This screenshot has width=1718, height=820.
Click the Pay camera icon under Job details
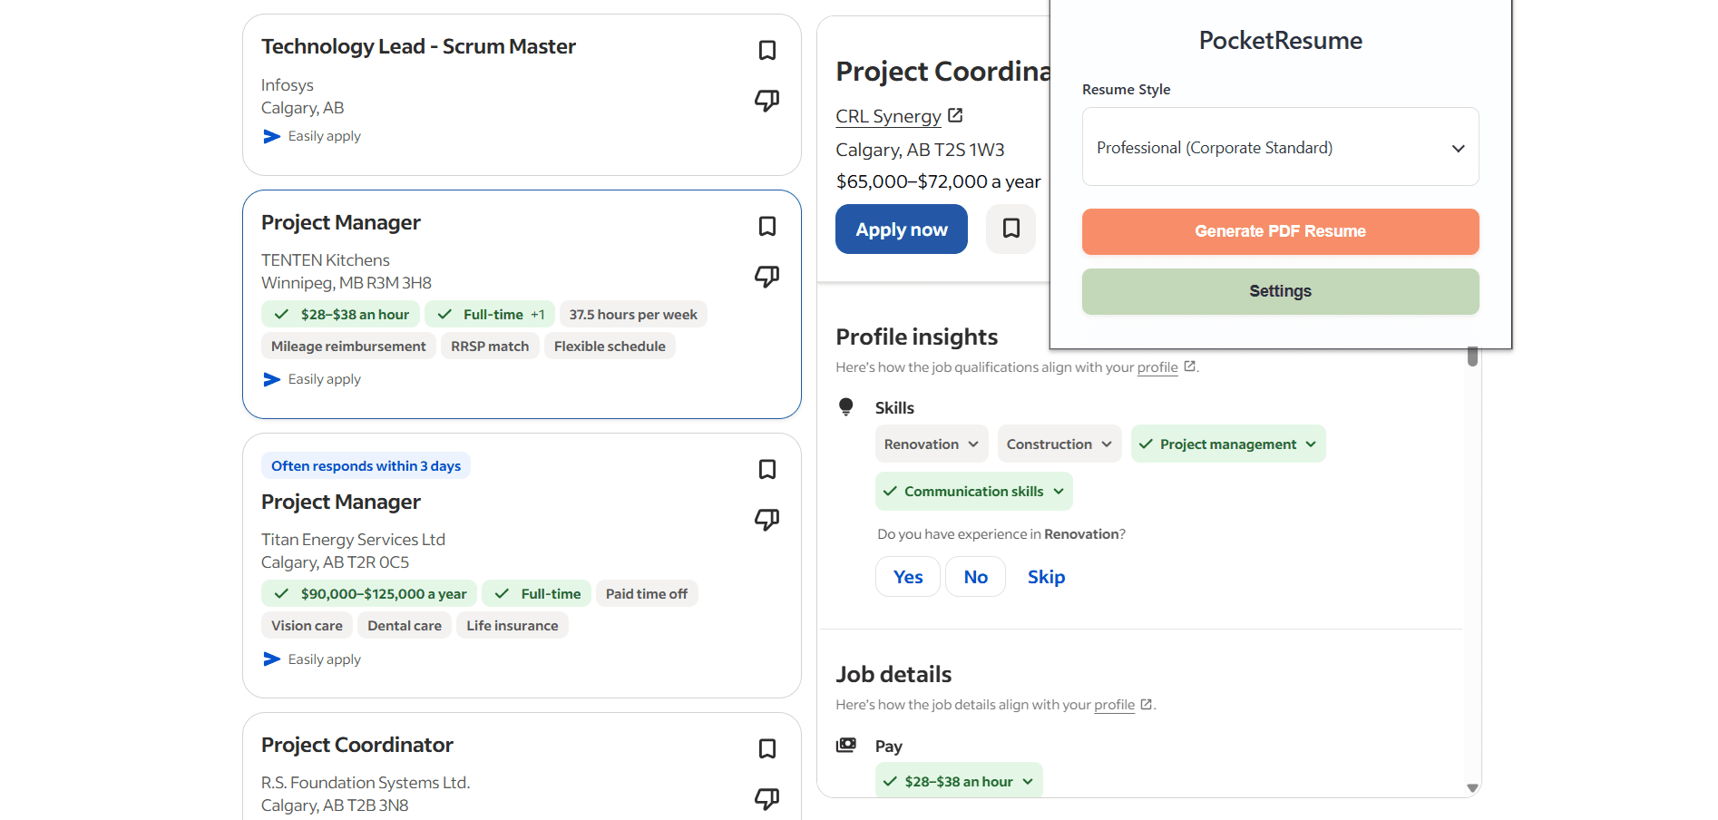click(x=846, y=745)
